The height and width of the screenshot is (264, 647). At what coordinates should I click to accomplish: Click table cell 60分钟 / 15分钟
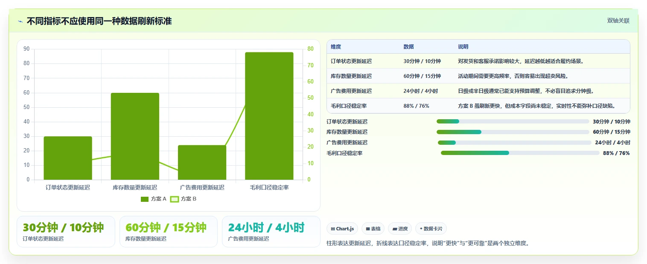coord(422,76)
